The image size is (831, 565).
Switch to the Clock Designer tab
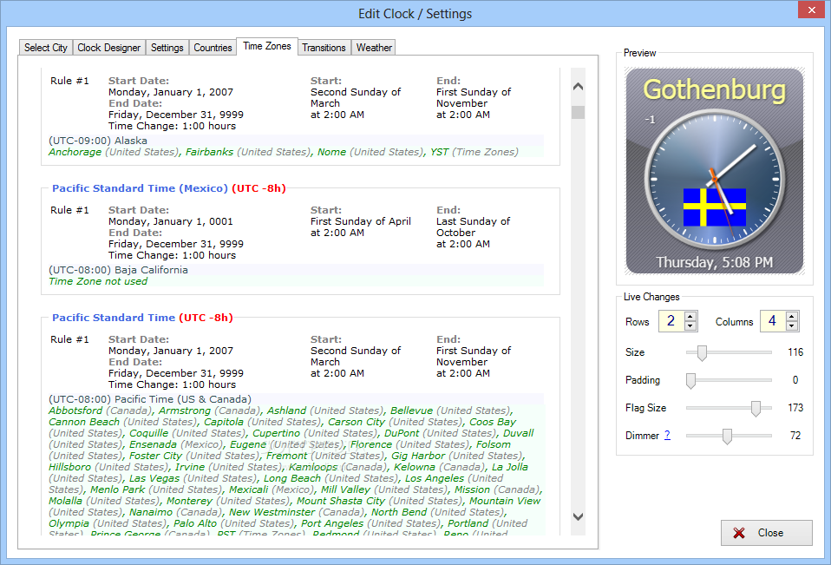109,48
